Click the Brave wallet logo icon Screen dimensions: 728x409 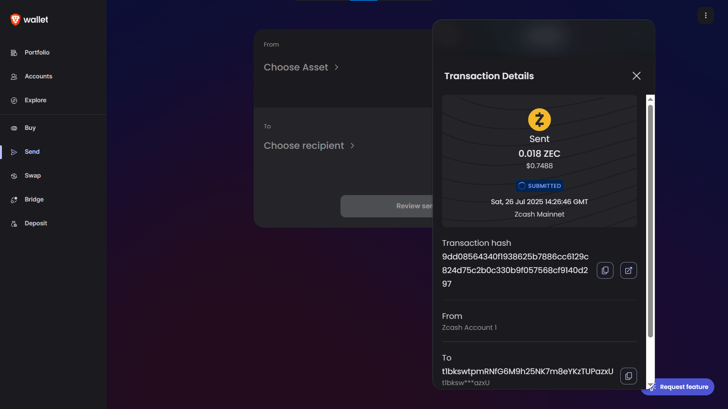(x=15, y=20)
